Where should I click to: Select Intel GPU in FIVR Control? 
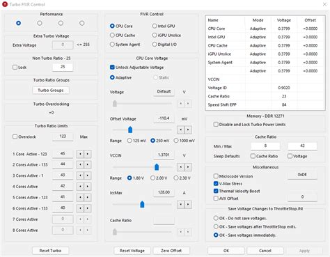click(x=164, y=26)
